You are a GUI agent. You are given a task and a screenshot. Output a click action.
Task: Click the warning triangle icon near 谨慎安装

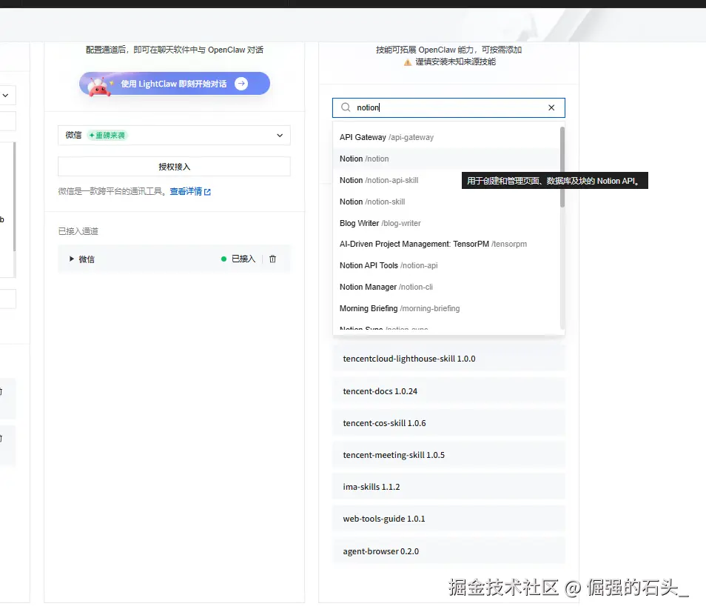point(408,62)
